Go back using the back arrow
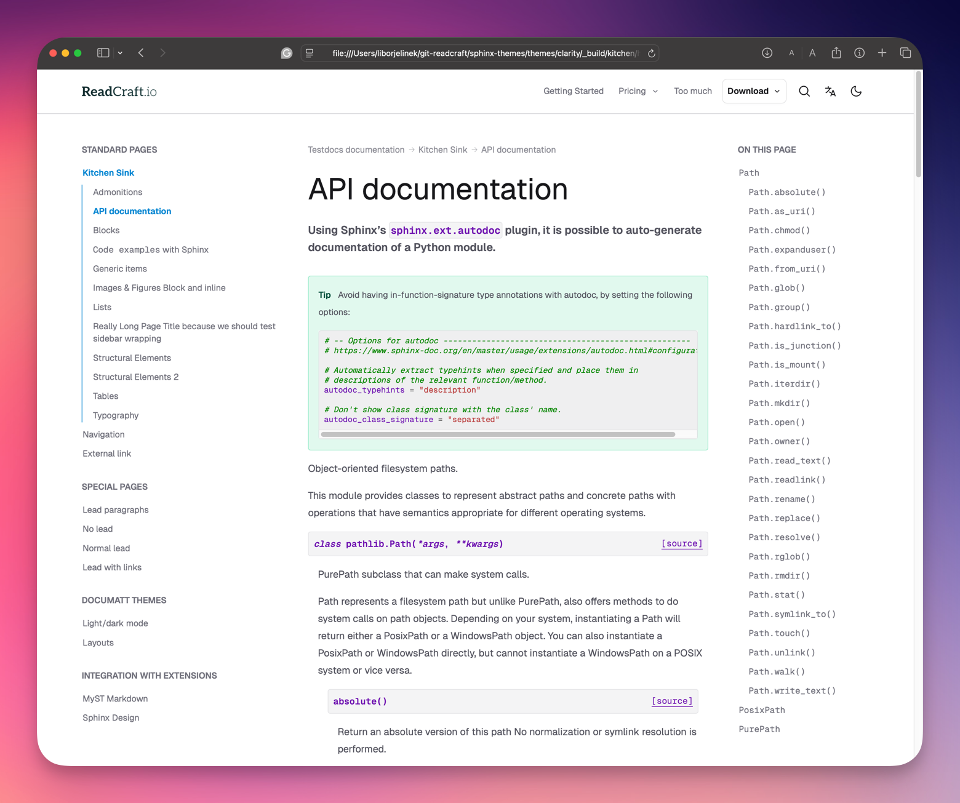The image size is (960, 803). pos(142,53)
